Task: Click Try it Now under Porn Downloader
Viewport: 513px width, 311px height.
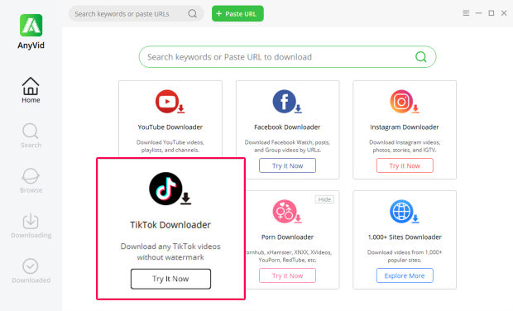Action: pyautogui.click(x=287, y=275)
